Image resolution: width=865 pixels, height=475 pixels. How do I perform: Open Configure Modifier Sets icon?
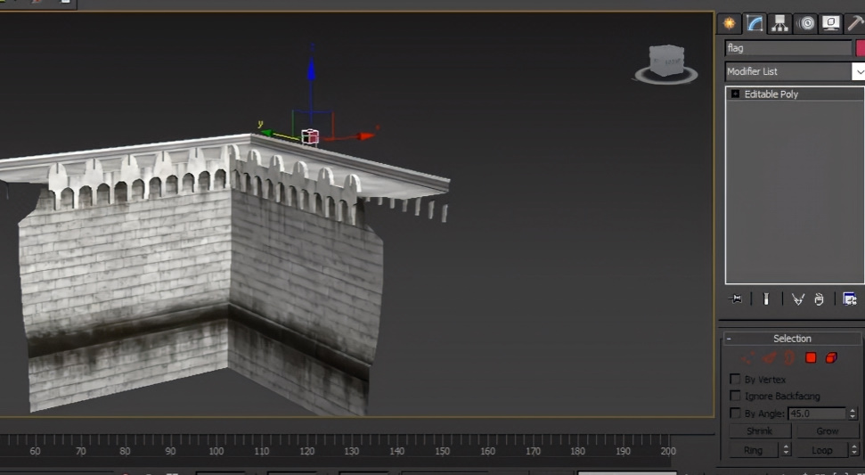pyautogui.click(x=850, y=299)
